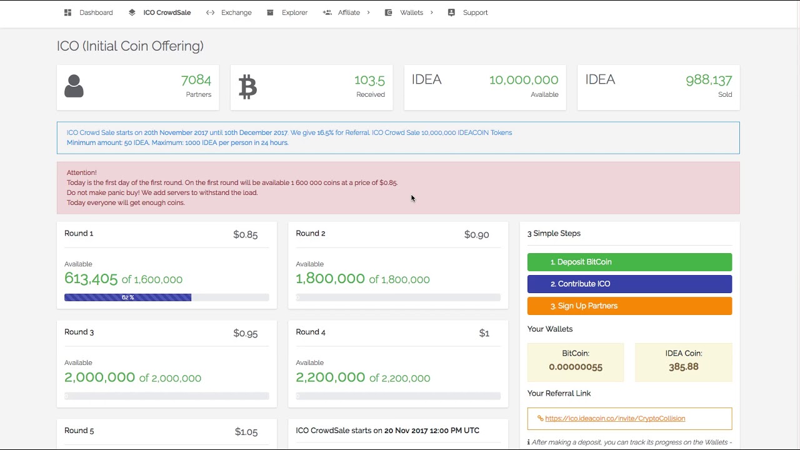Click the Round 2 progress bar
Screen dimensions: 800x450
coord(398,297)
